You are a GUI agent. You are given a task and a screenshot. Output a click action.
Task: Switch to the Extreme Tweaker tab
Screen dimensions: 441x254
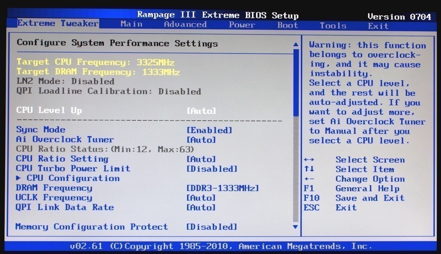58,24
